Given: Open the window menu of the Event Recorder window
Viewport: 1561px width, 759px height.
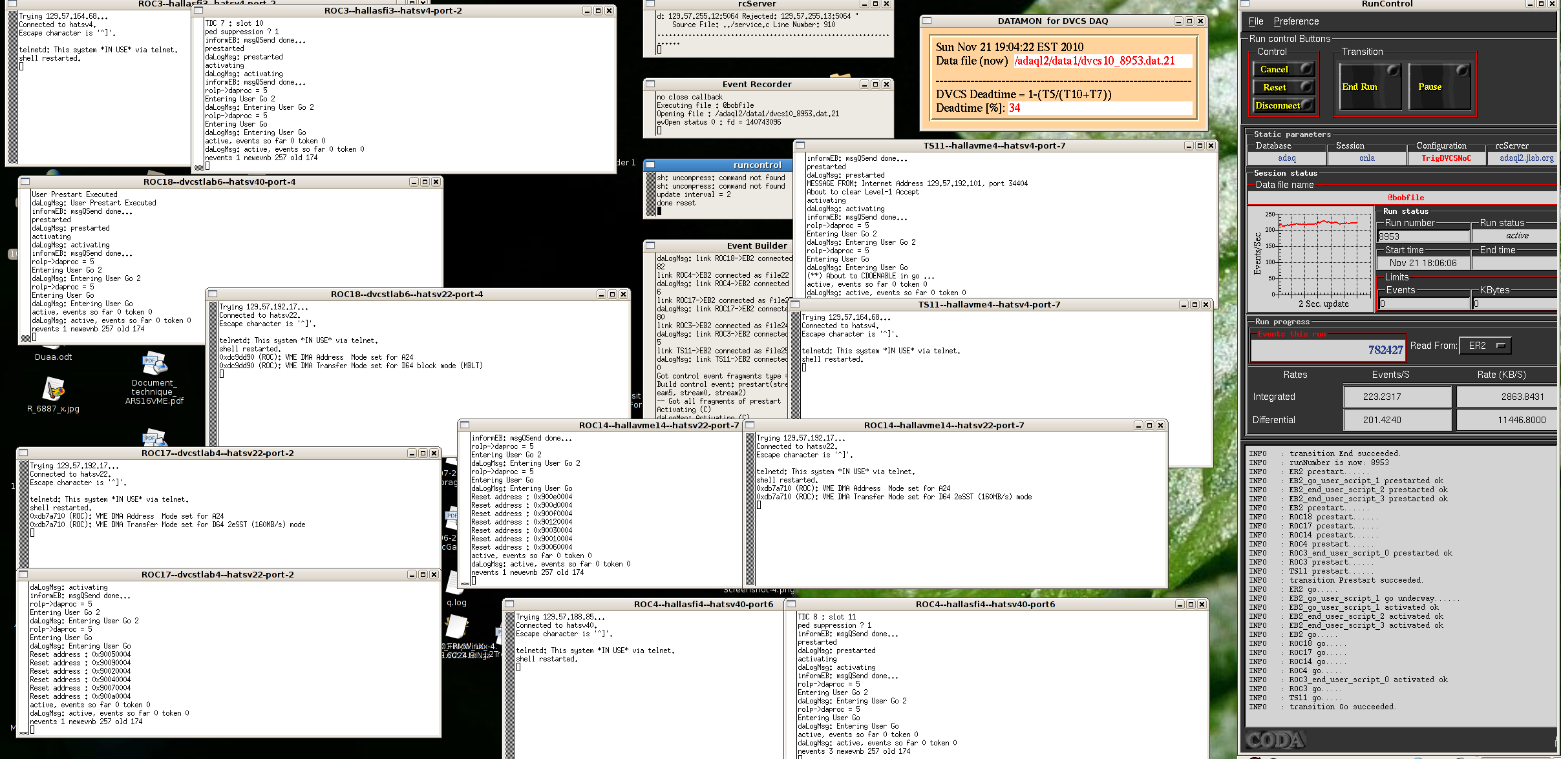Looking at the screenshot, I should tap(650, 84).
